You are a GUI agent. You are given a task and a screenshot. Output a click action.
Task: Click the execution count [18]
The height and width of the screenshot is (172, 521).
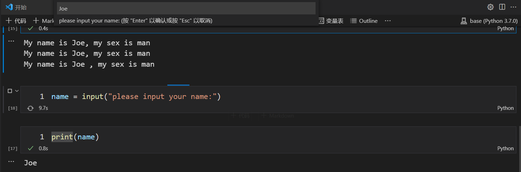tap(13, 108)
